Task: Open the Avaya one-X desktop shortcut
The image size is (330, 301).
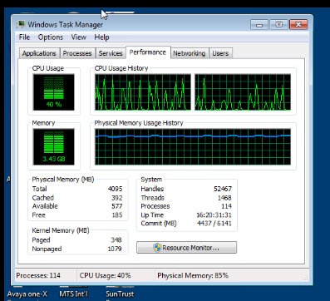Action: pyautogui.click(x=27, y=294)
